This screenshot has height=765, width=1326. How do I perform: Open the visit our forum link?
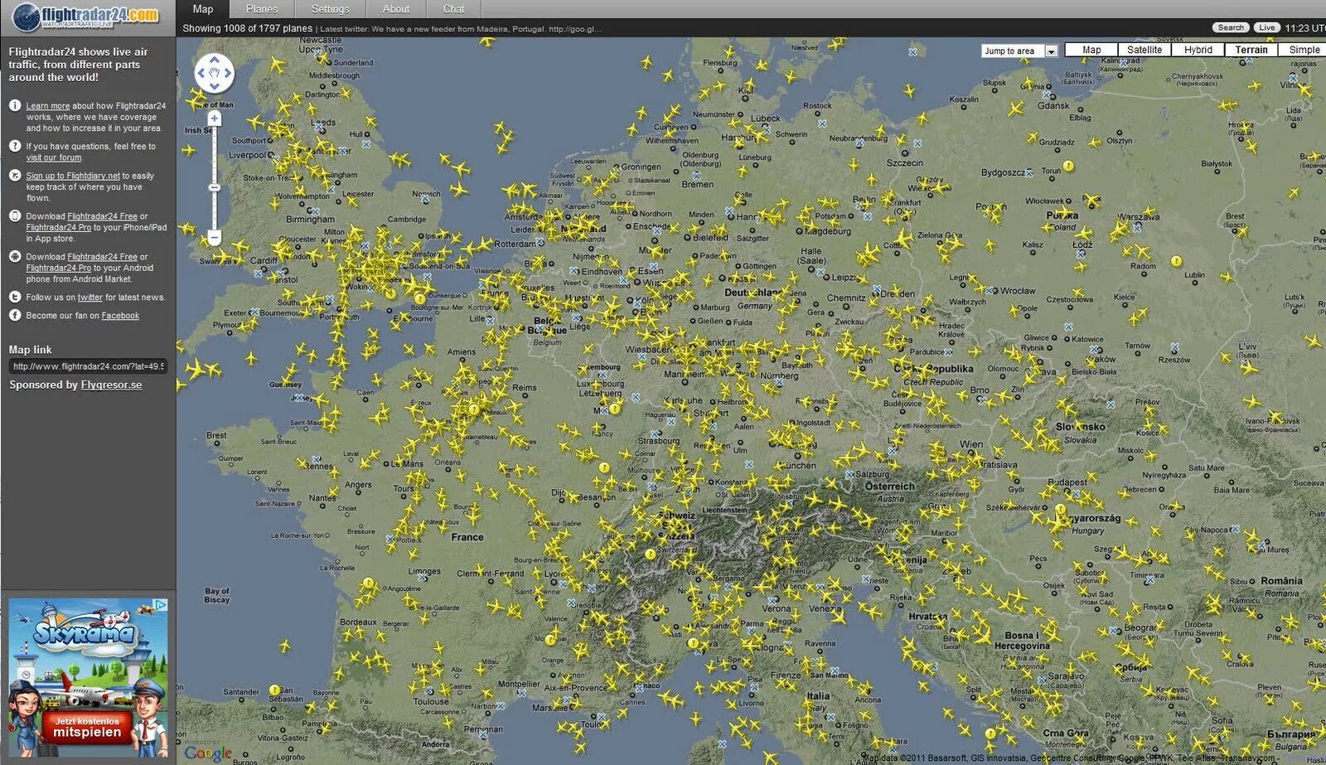[x=54, y=157]
